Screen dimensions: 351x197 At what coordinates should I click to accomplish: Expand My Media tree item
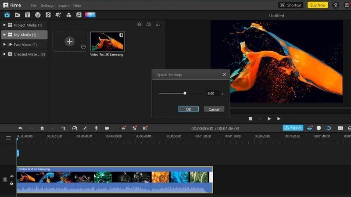(x=4, y=35)
